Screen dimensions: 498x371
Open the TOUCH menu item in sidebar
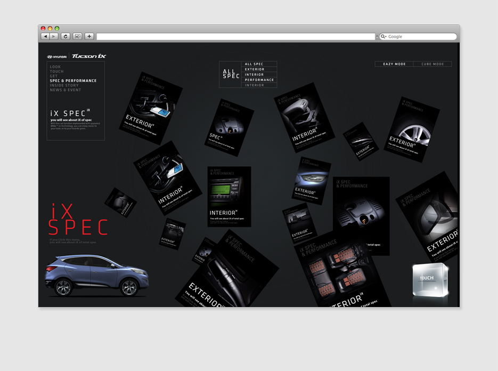point(56,71)
